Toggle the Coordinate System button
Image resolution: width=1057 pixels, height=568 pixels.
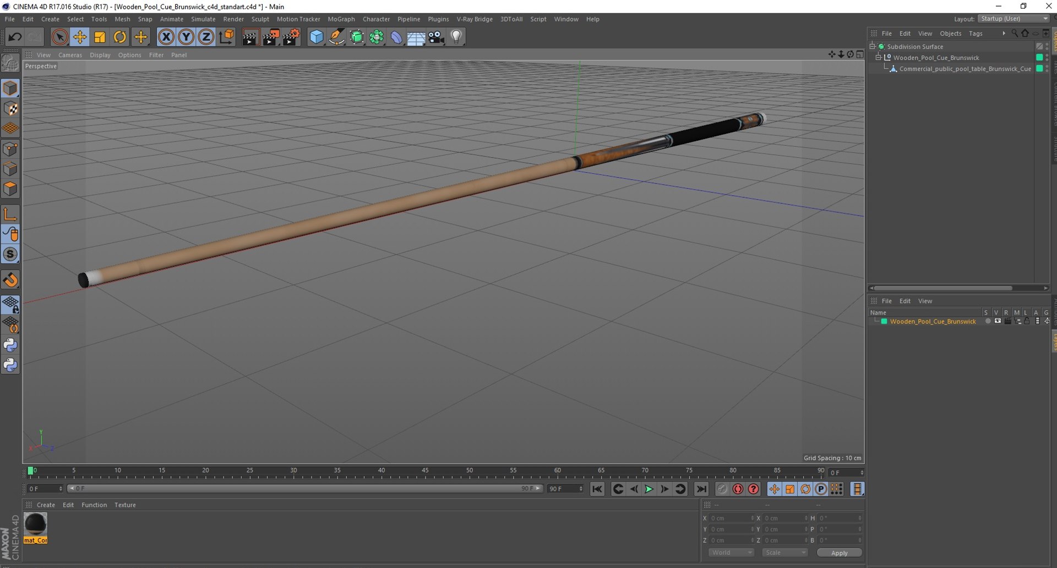click(x=226, y=37)
